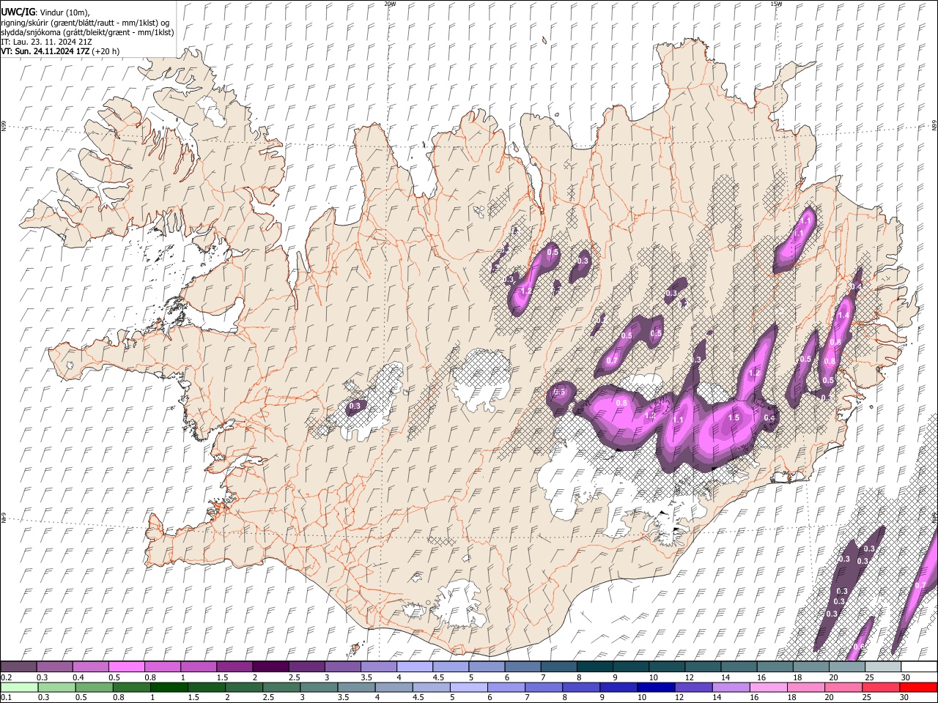The height and width of the screenshot is (703, 938).
Task: Click the '1.5' snowfall value on the map
Action: point(734,417)
